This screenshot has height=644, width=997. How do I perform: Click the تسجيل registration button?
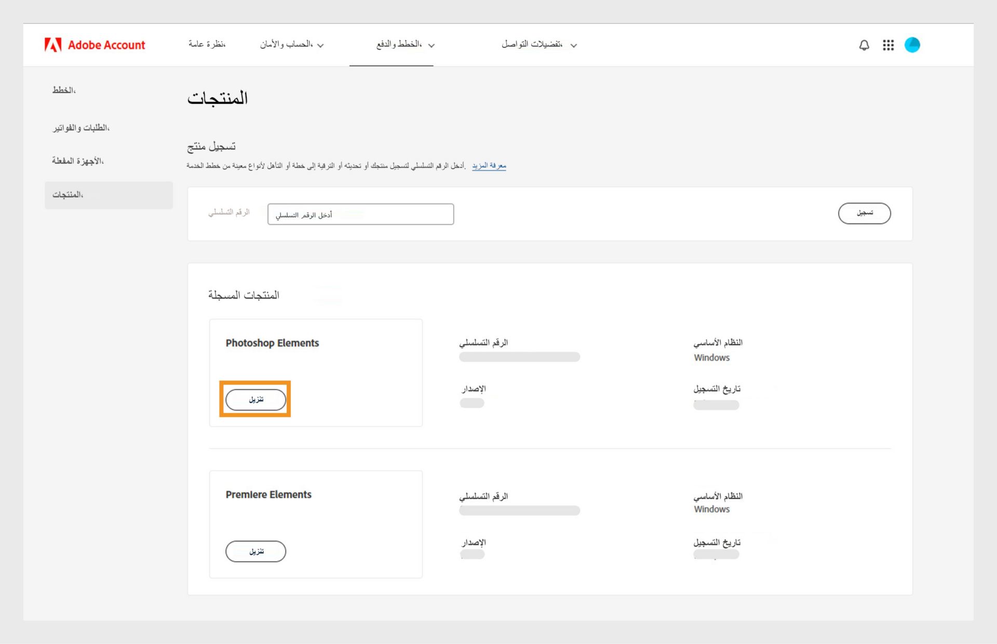click(x=864, y=213)
